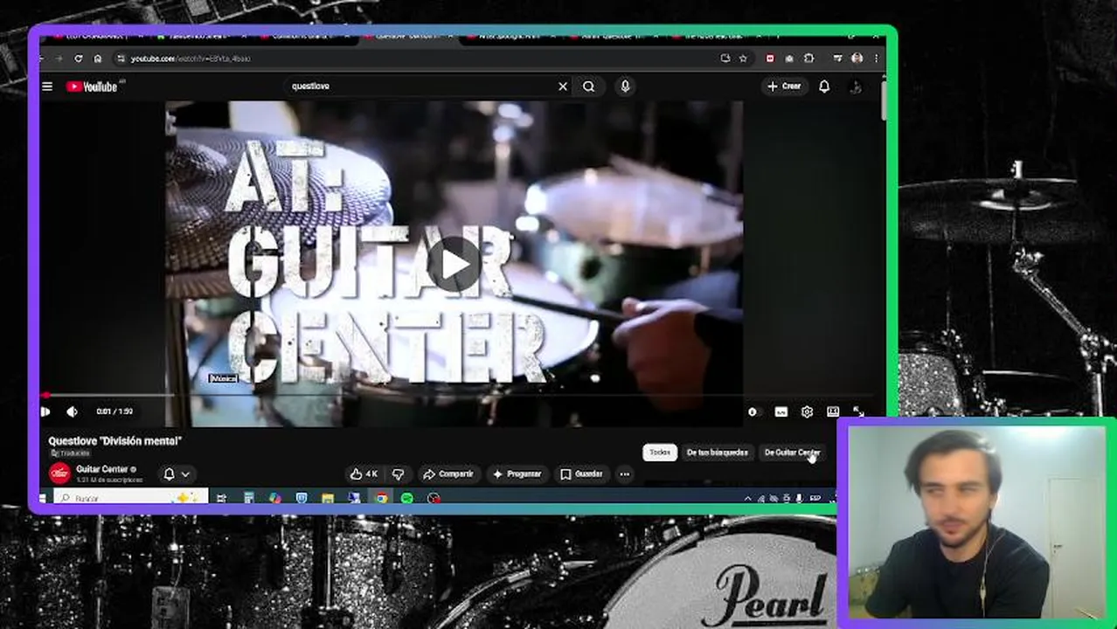Dislike the video with thumbs-down
1117x629 pixels.
pyautogui.click(x=399, y=474)
